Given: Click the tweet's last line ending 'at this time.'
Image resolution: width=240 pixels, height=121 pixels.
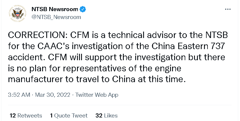Looking at the screenshot, I should (x=97, y=79).
